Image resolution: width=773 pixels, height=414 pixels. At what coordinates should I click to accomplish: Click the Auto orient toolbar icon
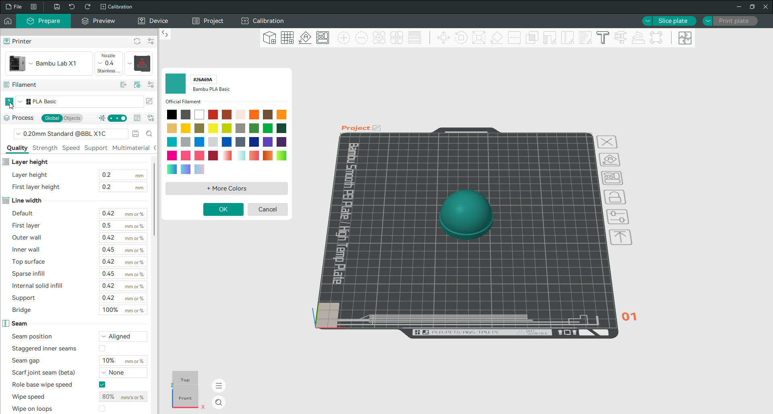click(305, 38)
